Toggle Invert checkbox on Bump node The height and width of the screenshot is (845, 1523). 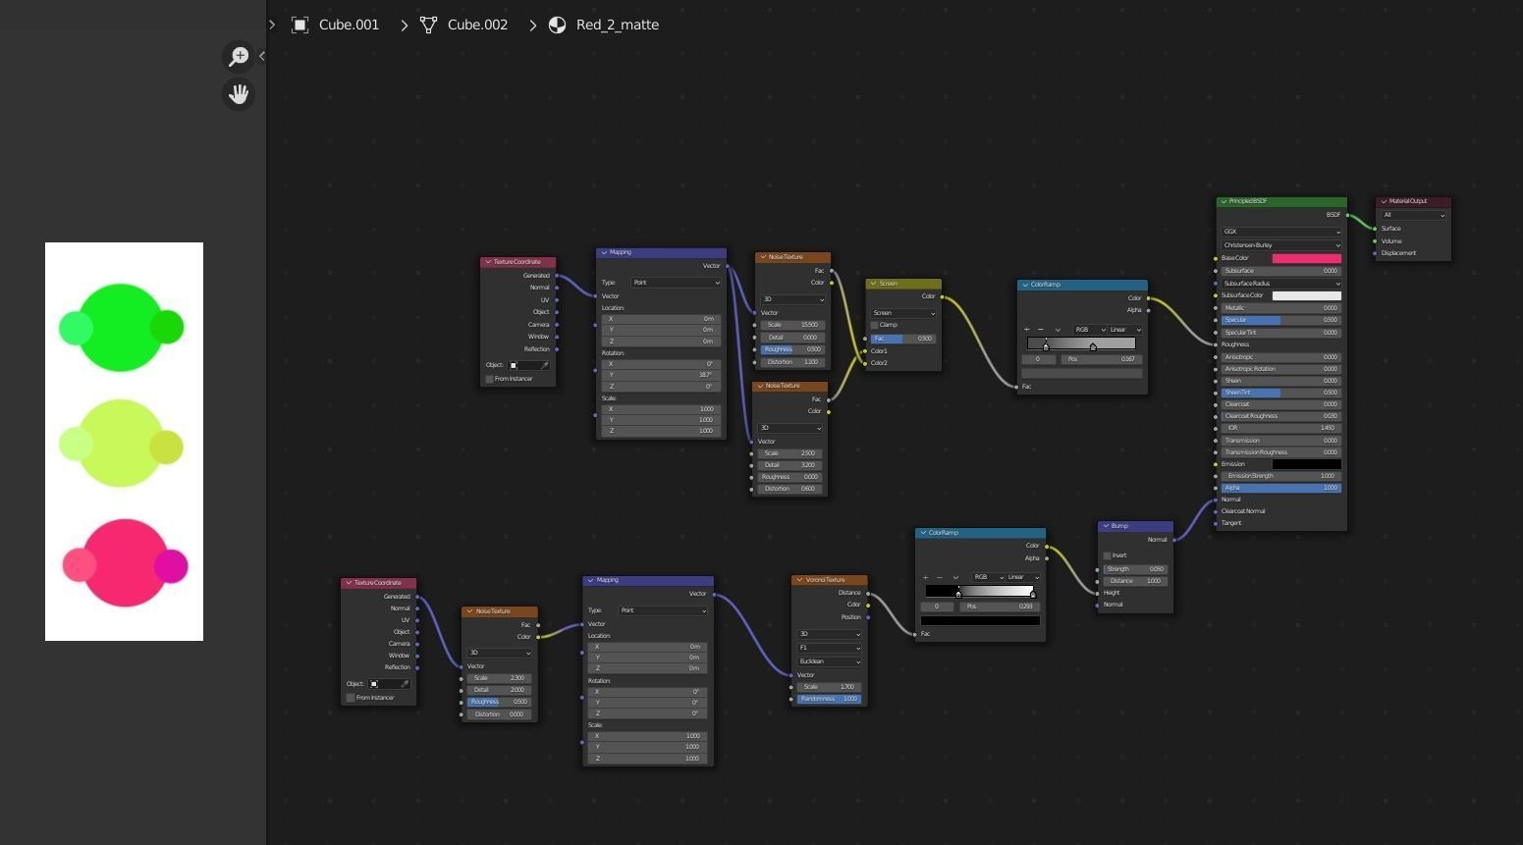tap(1107, 555)
